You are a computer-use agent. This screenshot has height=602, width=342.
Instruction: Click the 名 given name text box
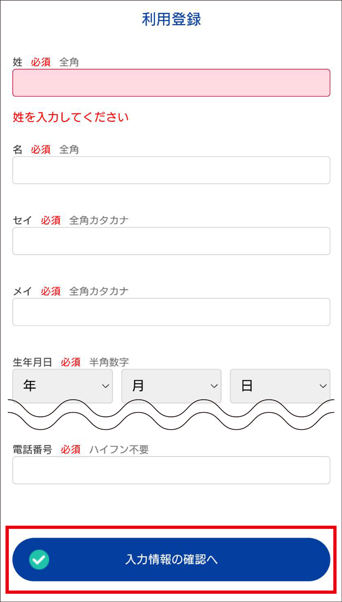pos(171,170)
